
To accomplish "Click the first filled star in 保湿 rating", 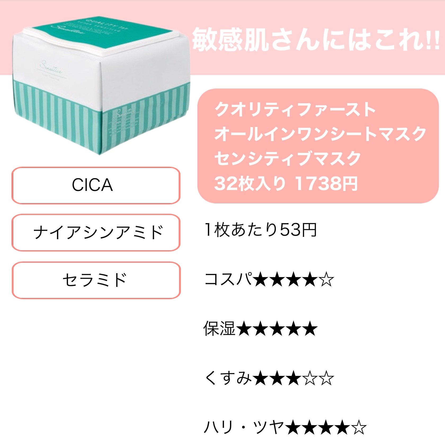I will (244, 329).
